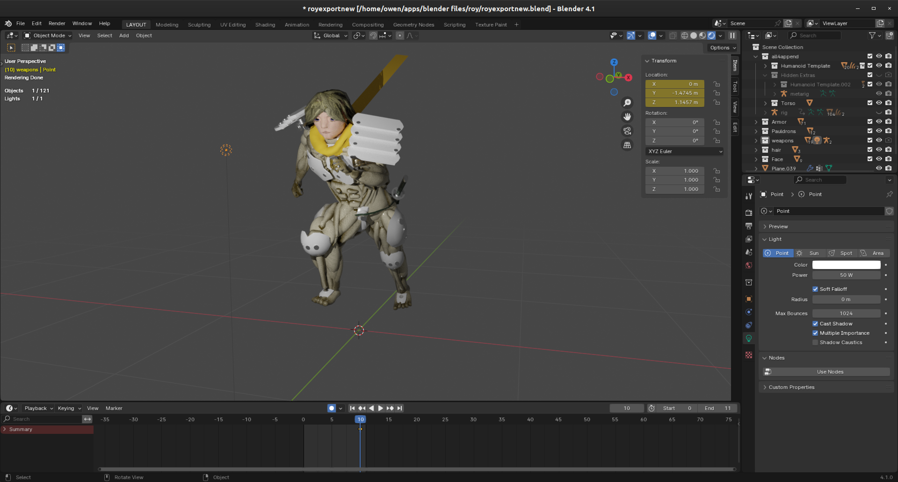Open the Geometry Nodes workspace tab
The width and height of the screenshot is (898, 482).
click(x=413, y=25)
